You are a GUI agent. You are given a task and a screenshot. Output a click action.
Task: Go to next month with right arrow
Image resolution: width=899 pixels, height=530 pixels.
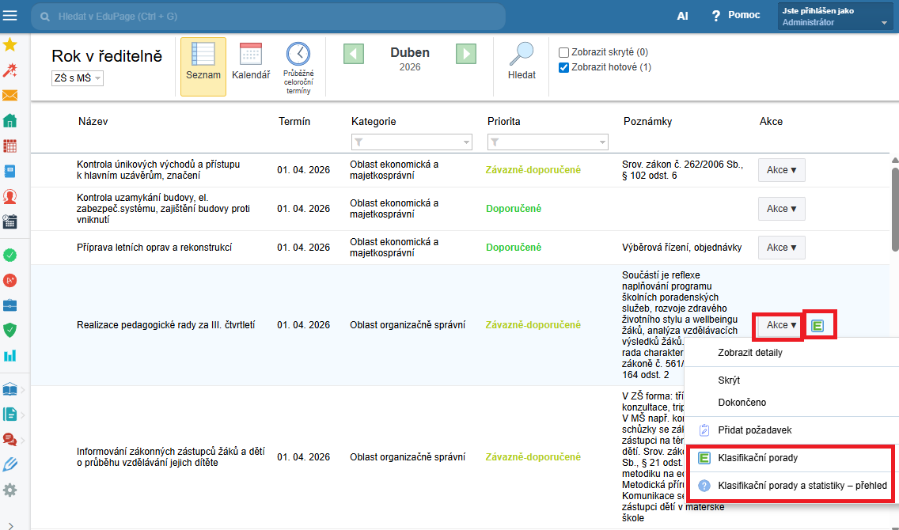tap(466, 54)
